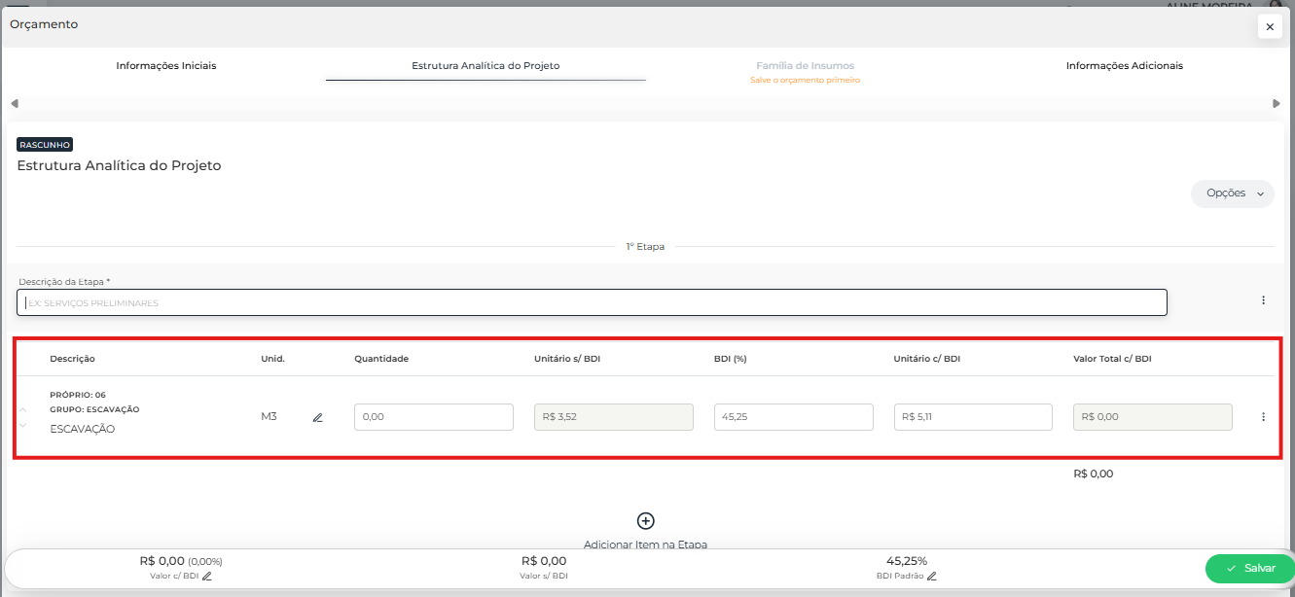Open the Informações Adicionais tab
This screenshot has height=597, width=1295.
1124,66
